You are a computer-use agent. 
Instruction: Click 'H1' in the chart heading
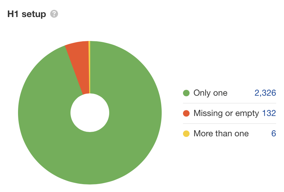pyautogui.click(x=13, y=14)
